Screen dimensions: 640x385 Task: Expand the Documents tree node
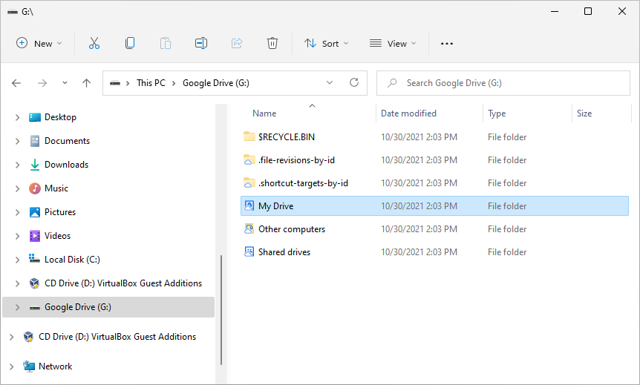(18, 141)
